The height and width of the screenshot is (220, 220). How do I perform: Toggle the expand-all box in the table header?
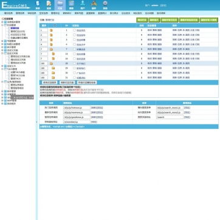55,26
